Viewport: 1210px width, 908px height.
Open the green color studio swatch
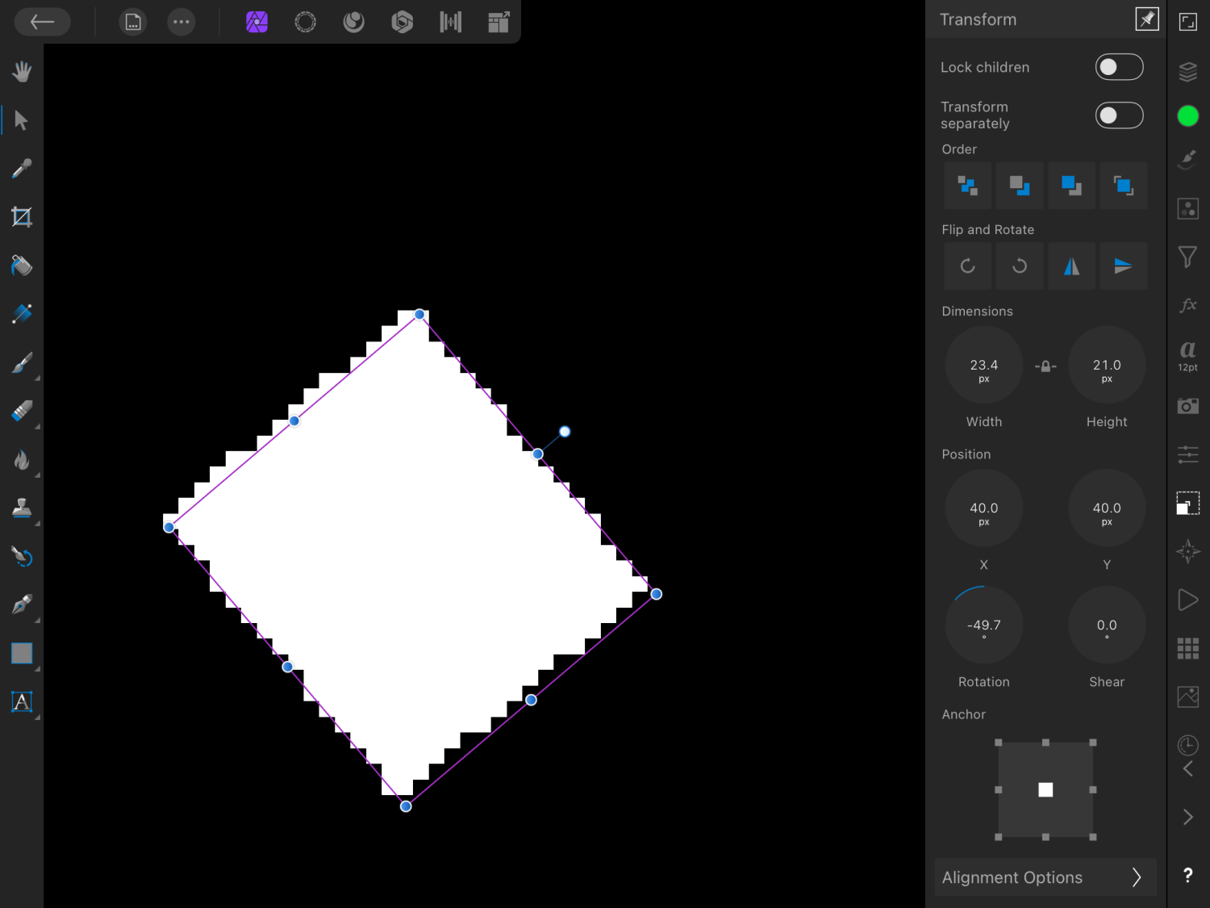1187,116
